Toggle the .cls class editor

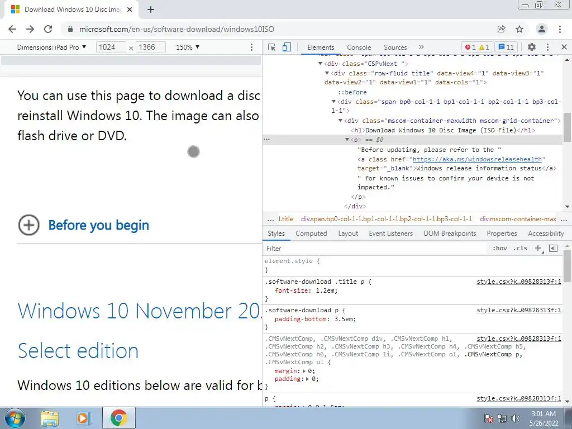pos(520,249)
